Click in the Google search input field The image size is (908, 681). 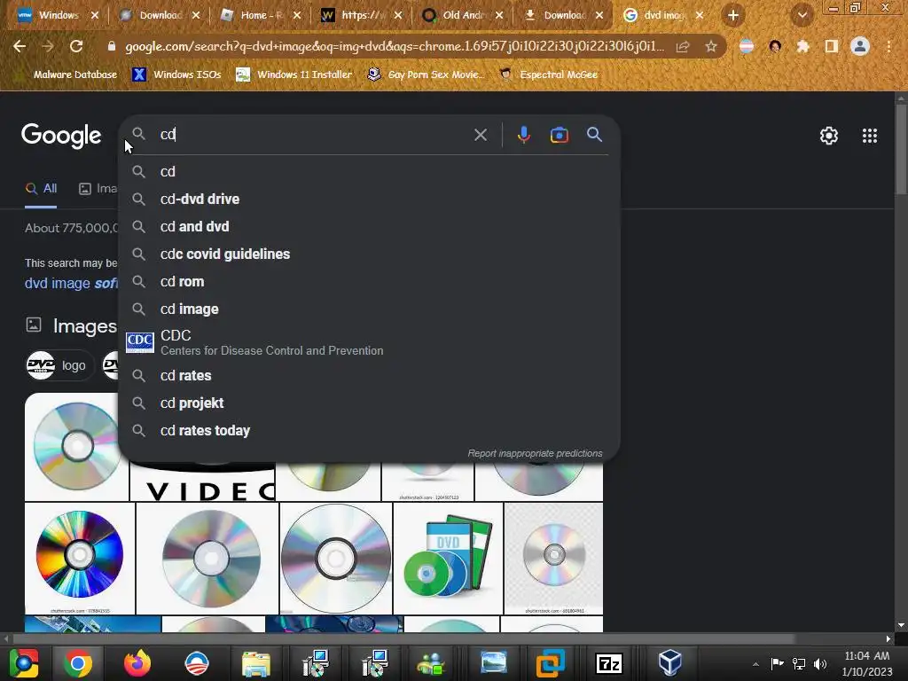tap(313, 135)
